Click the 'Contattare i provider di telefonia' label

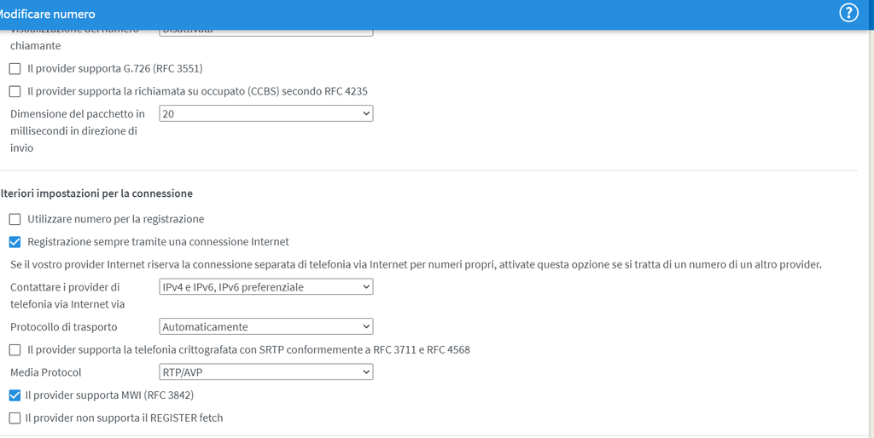point(67,287)
